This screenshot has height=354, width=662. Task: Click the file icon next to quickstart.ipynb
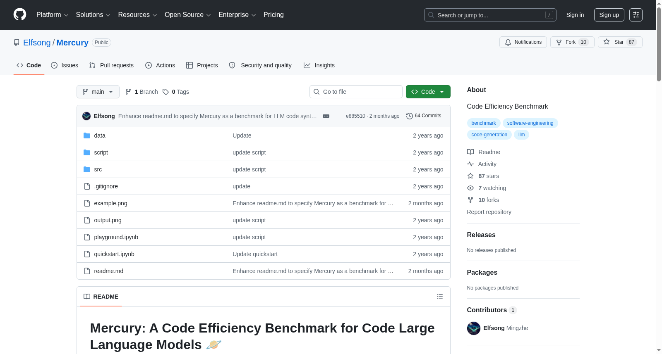pyautogui.click(x=87, y=254)
